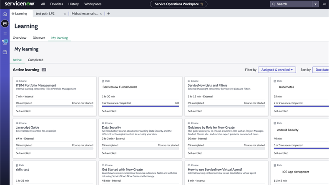Open How to use ServiceNow Virtual Agent course
This screenshot has width=329, height=185.
pos(215,170)
